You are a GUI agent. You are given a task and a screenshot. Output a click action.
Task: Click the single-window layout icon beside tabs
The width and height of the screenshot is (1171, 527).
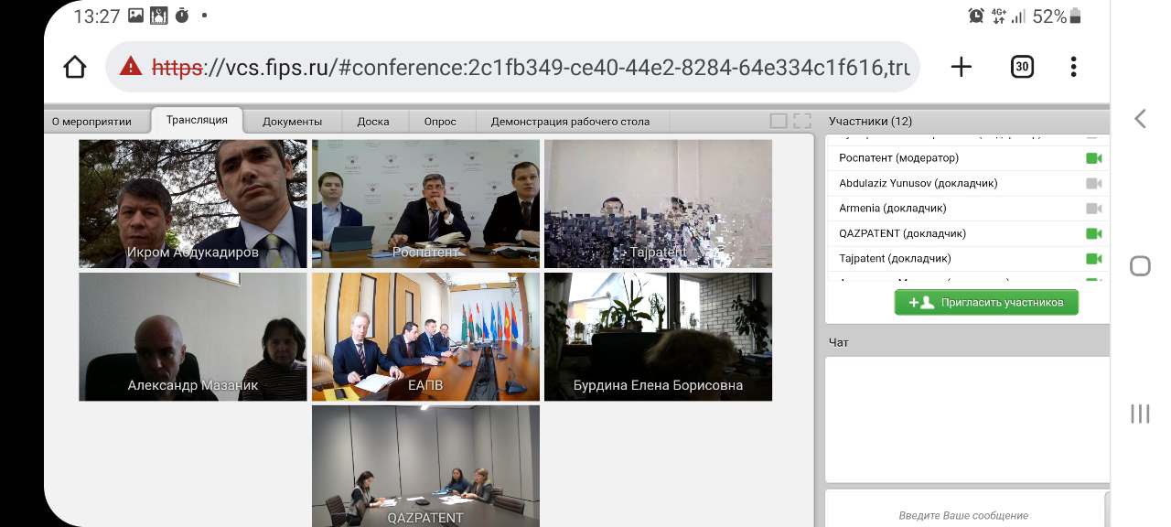click(779, 121)
